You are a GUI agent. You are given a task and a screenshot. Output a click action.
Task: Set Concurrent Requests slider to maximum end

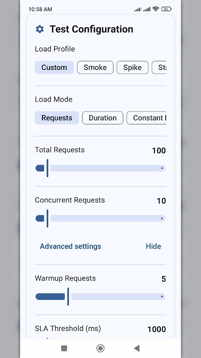[x=162, y=218]
